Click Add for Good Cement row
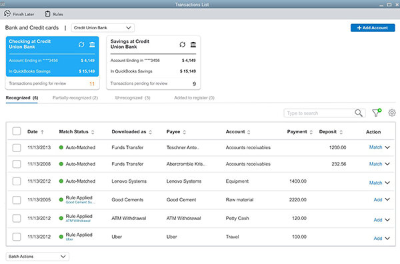The image size is (400, 264). 378,199
